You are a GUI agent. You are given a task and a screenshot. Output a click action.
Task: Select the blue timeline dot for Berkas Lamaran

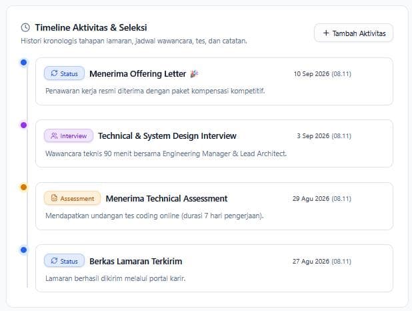[23, 250]
